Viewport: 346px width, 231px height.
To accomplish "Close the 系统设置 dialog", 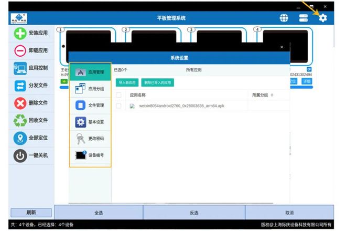I will [x=282, y=47].
